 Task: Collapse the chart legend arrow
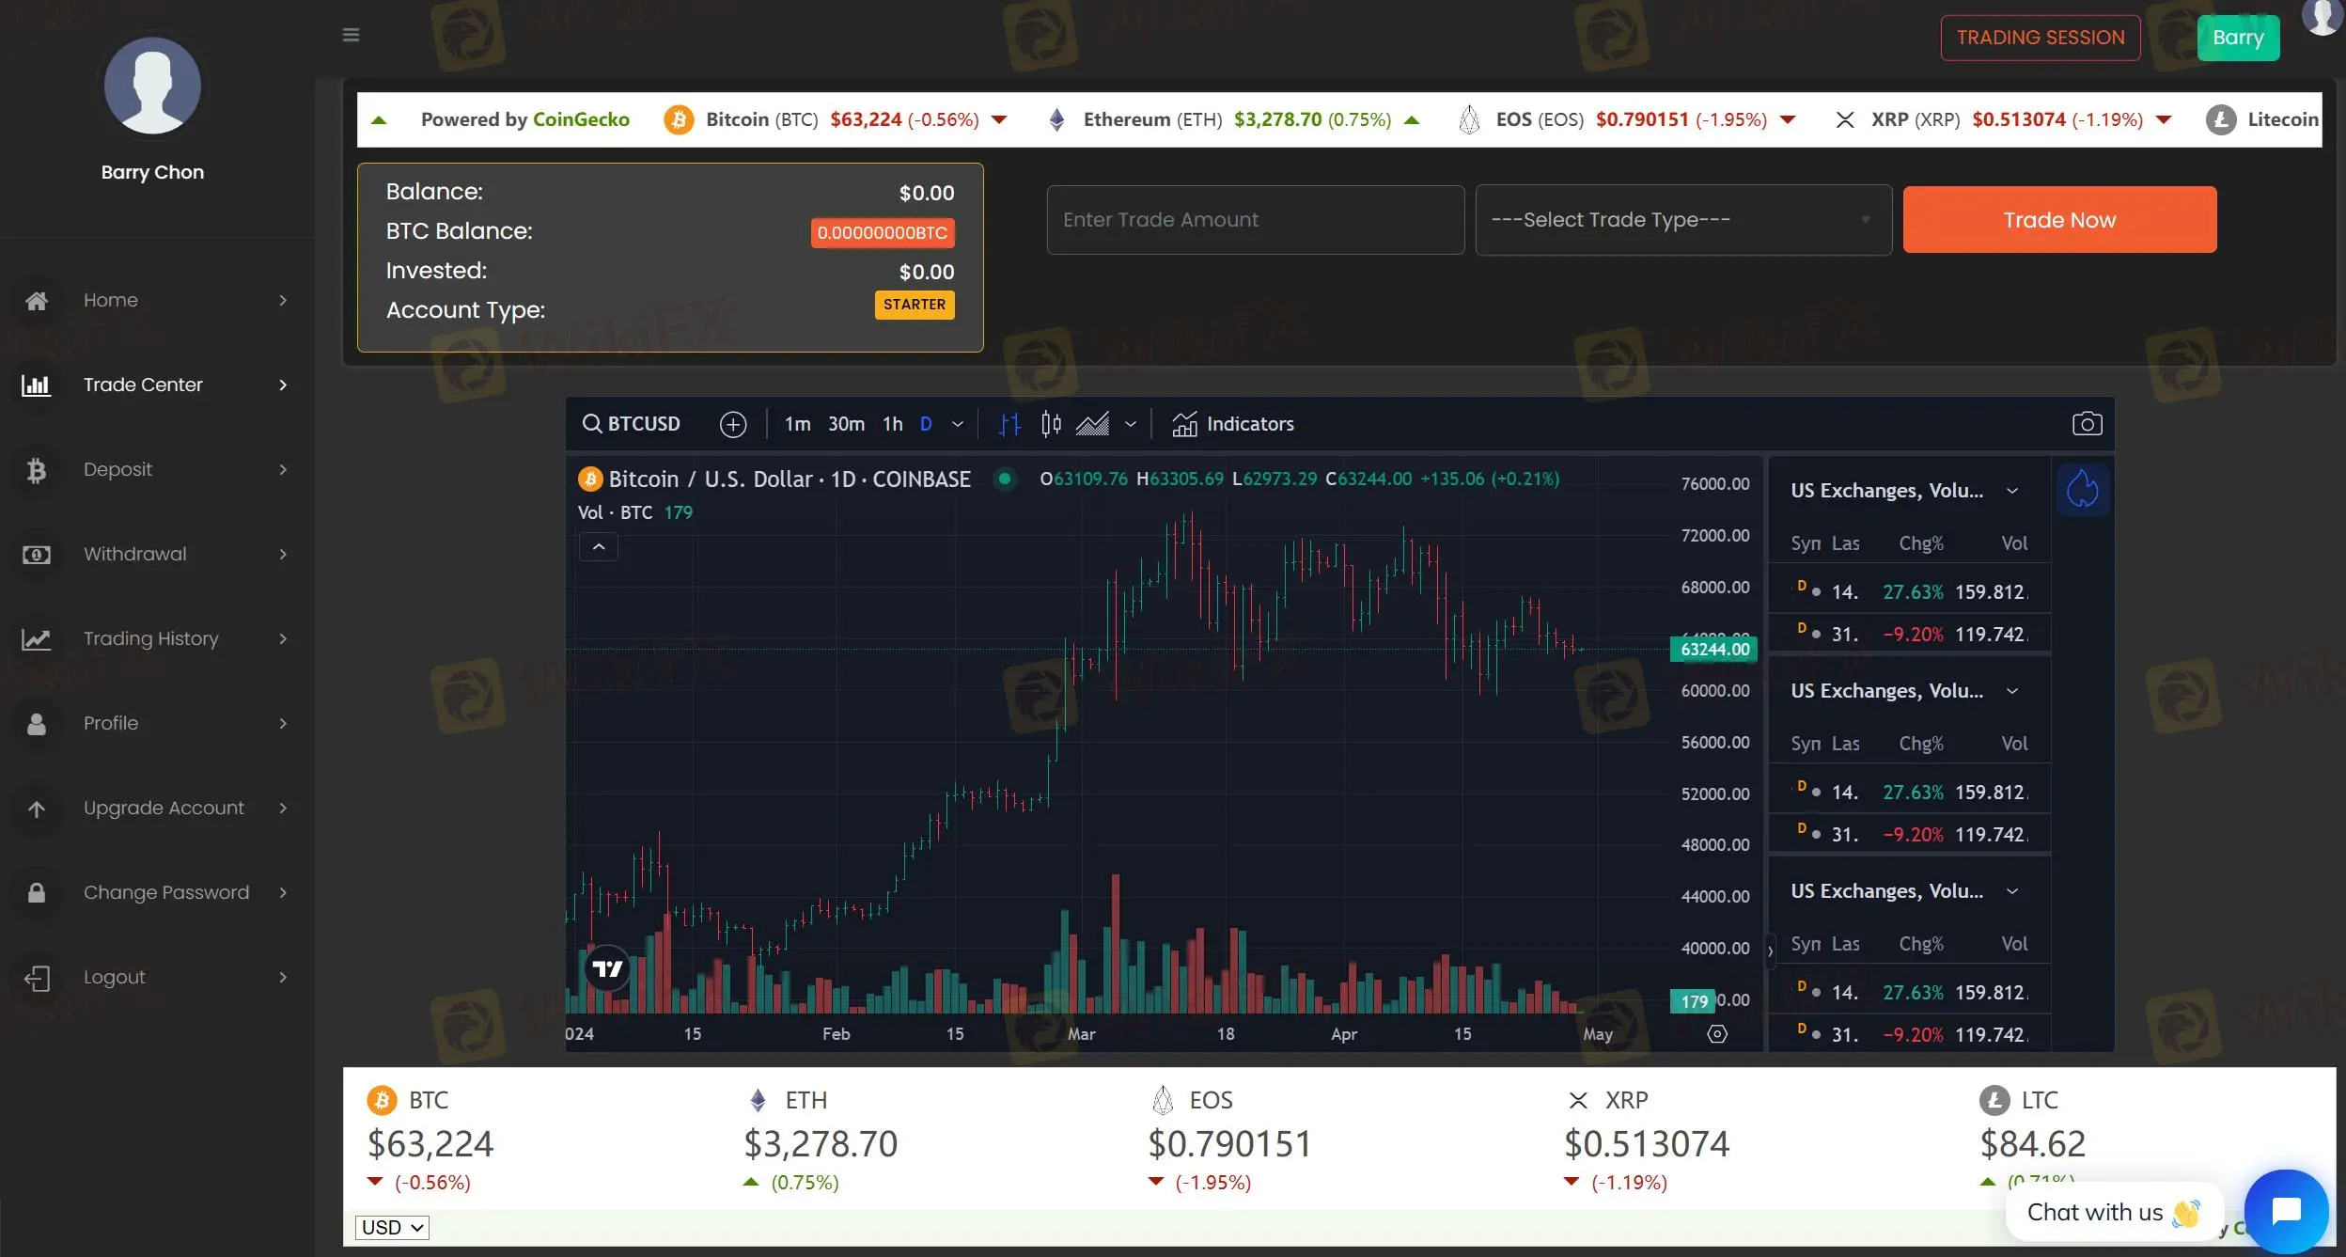599,547
